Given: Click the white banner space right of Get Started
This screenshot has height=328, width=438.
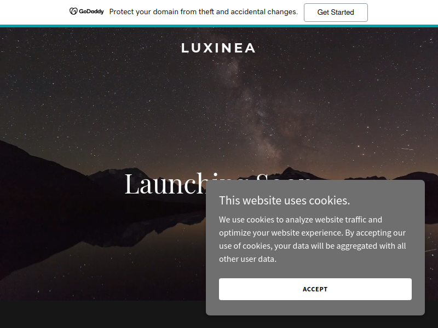Looking at the screenshot, I should 402,12.
